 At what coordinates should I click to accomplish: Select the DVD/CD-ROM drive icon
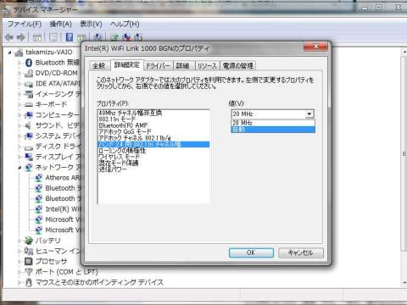pyautogui.click(x=29, y=73)
